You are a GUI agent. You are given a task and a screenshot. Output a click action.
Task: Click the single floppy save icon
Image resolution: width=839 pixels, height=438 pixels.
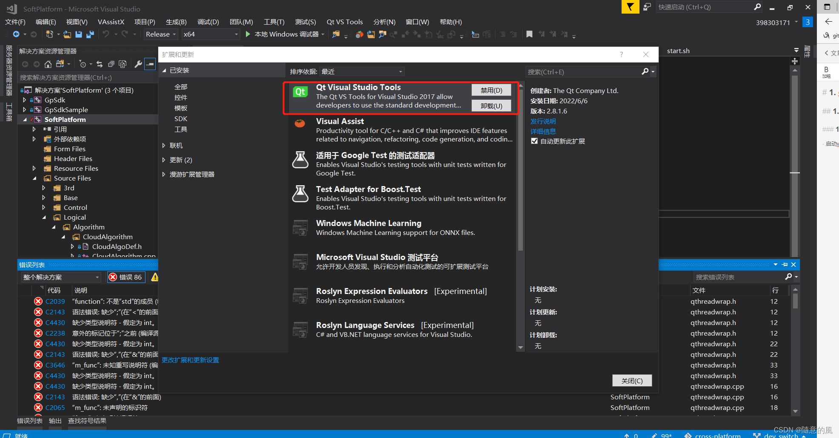point(79,34)
